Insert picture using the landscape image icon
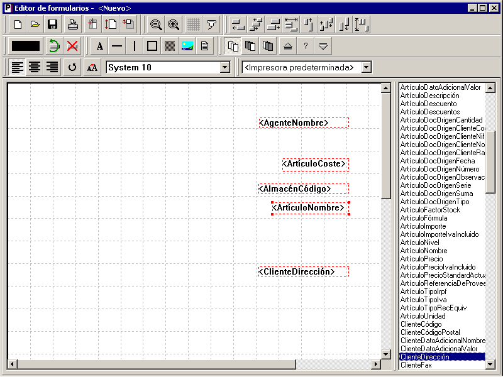Image resolution: width=503 pixels, height=377 pixels. (x=187, y=46)
